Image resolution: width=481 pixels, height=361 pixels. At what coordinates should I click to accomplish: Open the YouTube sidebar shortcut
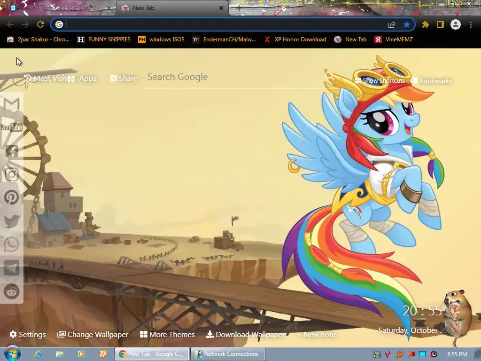(x=11, y=127)
